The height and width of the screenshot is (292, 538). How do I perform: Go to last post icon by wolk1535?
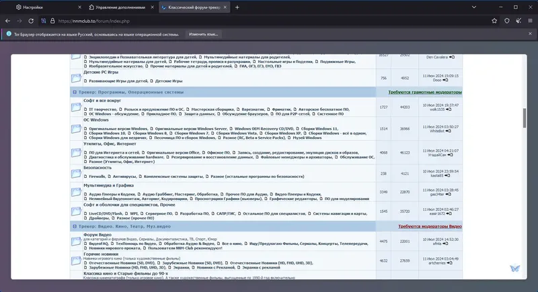pyautogui.click(x=449, y=109)
